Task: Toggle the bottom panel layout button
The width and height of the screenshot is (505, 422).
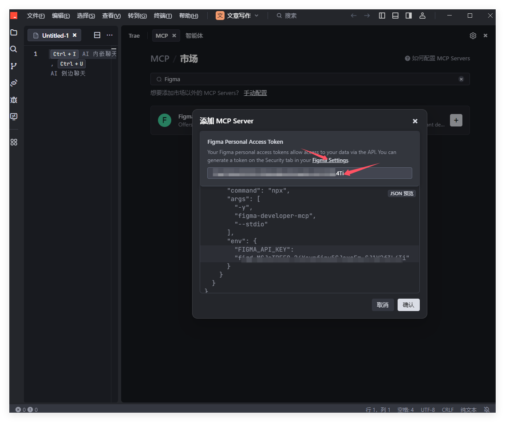Action: (x=395, y=16)
